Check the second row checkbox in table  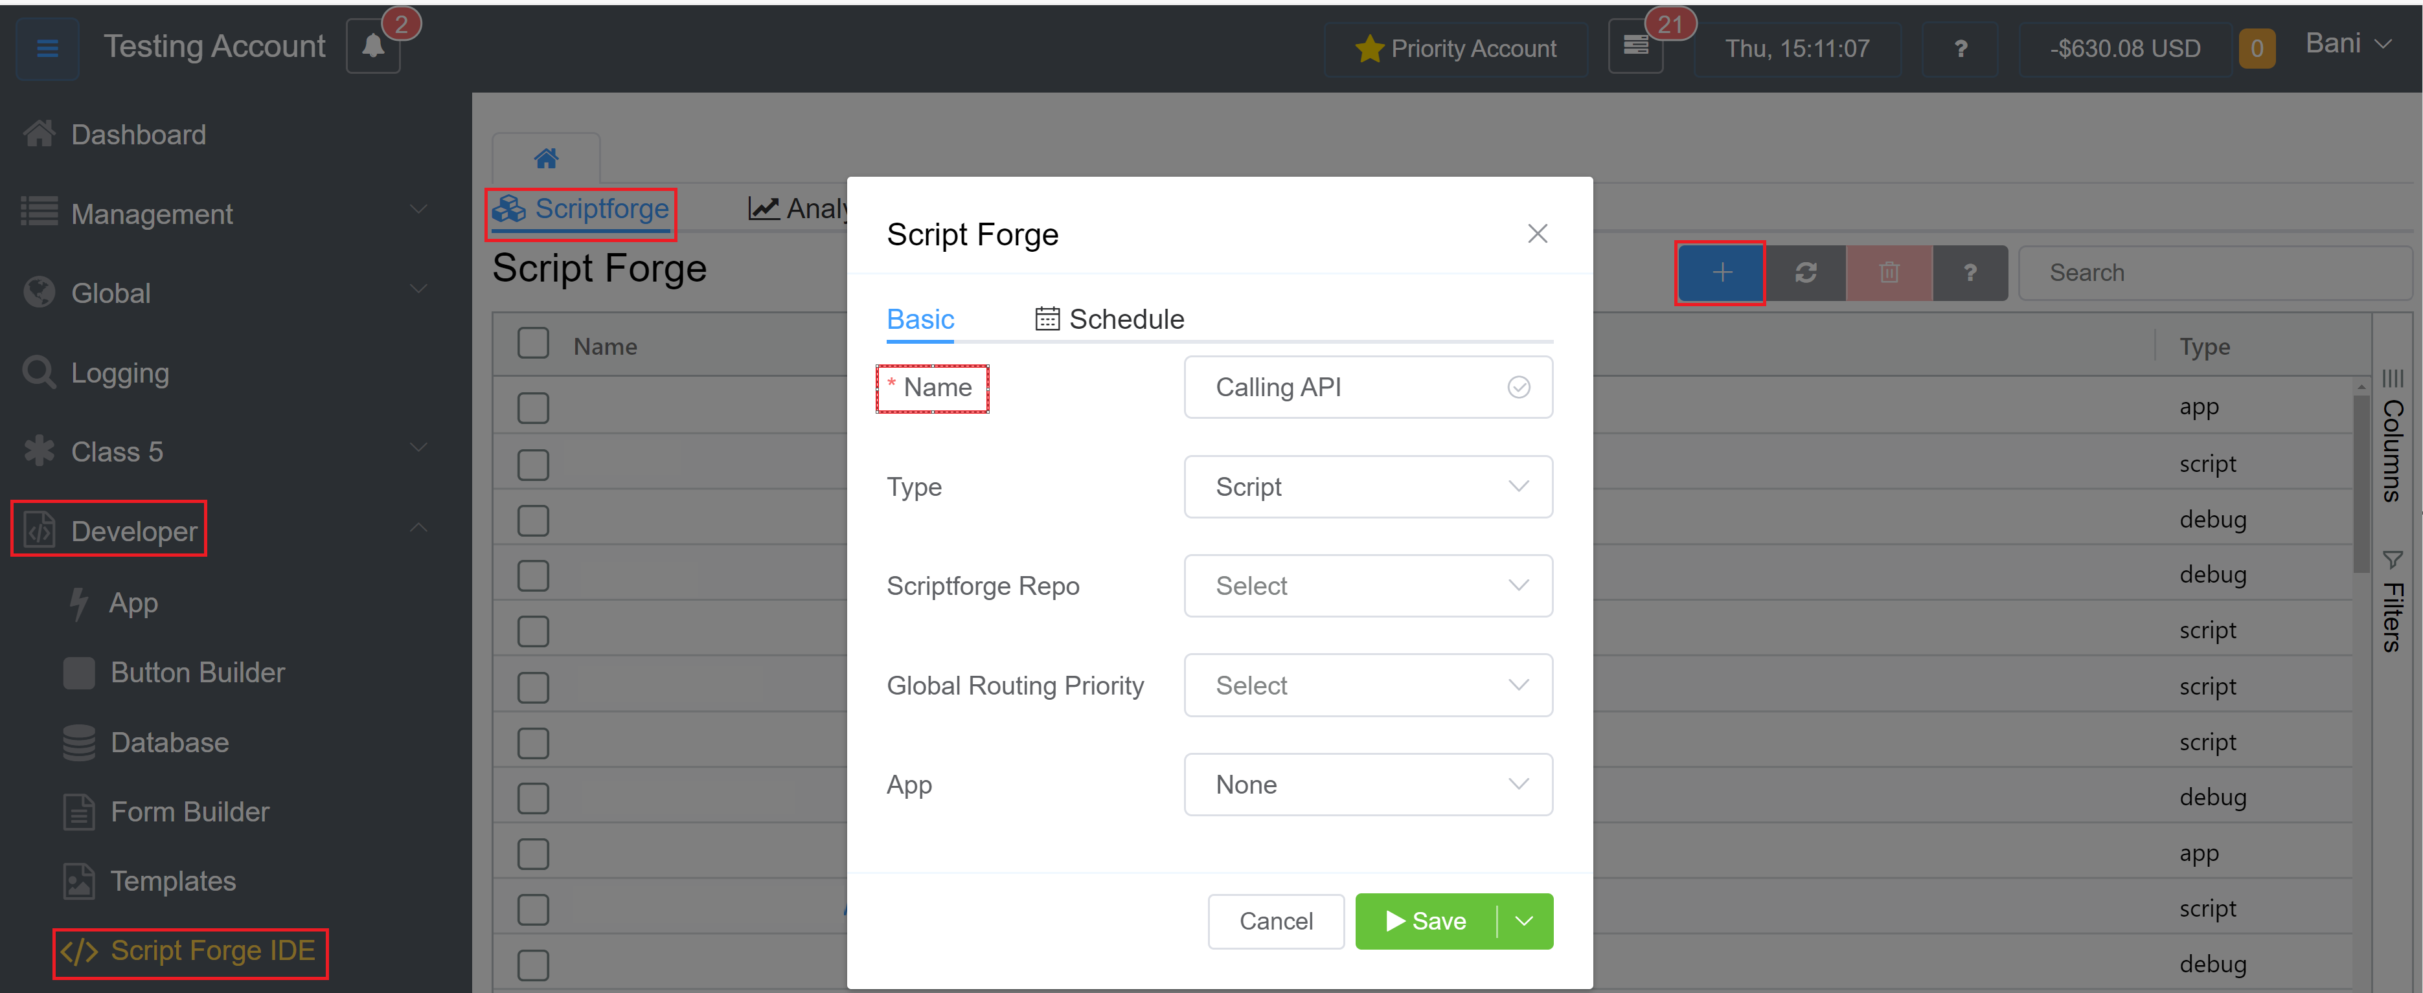(x=533, y=463)
